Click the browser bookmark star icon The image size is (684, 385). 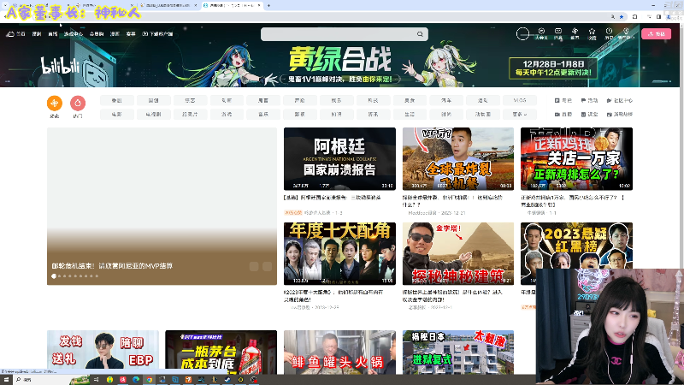coord(622,17)
